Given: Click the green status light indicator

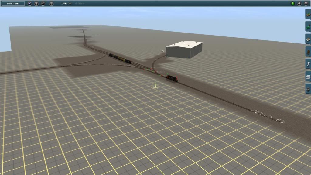Looking at the screenshot, I should tap(293, 4).
